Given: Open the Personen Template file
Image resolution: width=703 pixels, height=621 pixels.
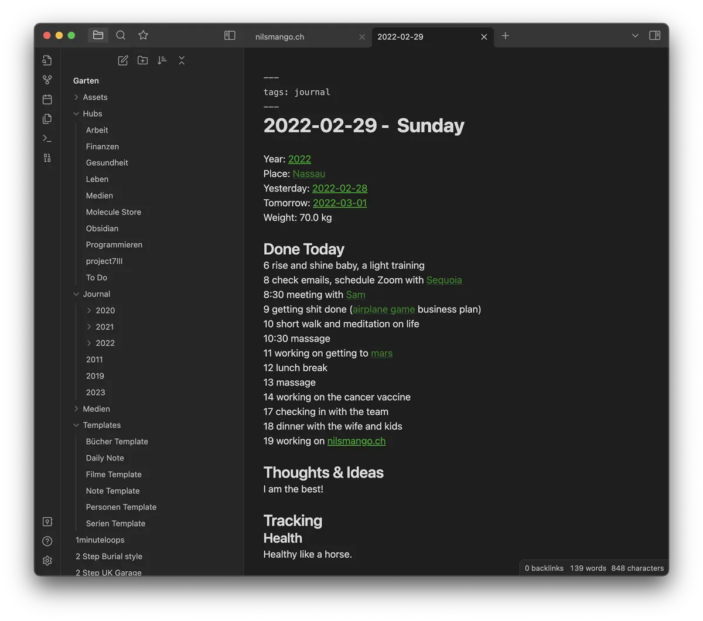Looking at the screenshot, I should pyautogui.click(x=121, y=507).
